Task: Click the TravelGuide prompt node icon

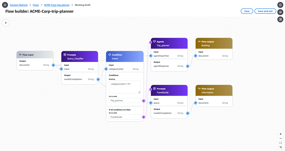Action: (155, 88)
